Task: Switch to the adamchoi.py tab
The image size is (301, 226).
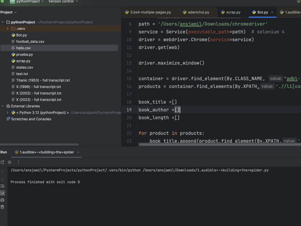Action: point(196,12)
